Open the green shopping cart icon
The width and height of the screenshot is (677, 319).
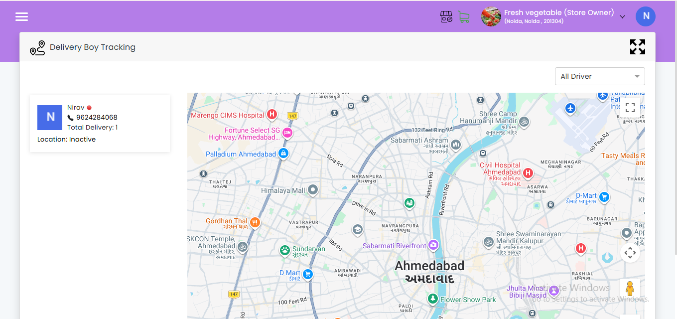click(464, 17)
